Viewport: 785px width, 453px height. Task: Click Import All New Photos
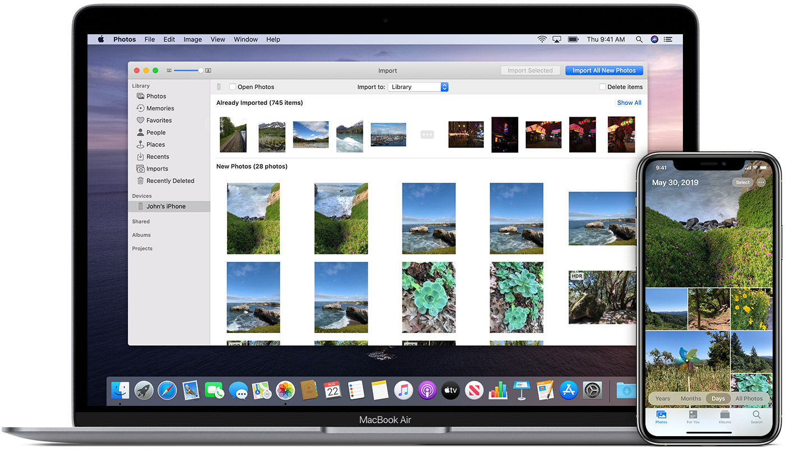[x=604, y=70]
